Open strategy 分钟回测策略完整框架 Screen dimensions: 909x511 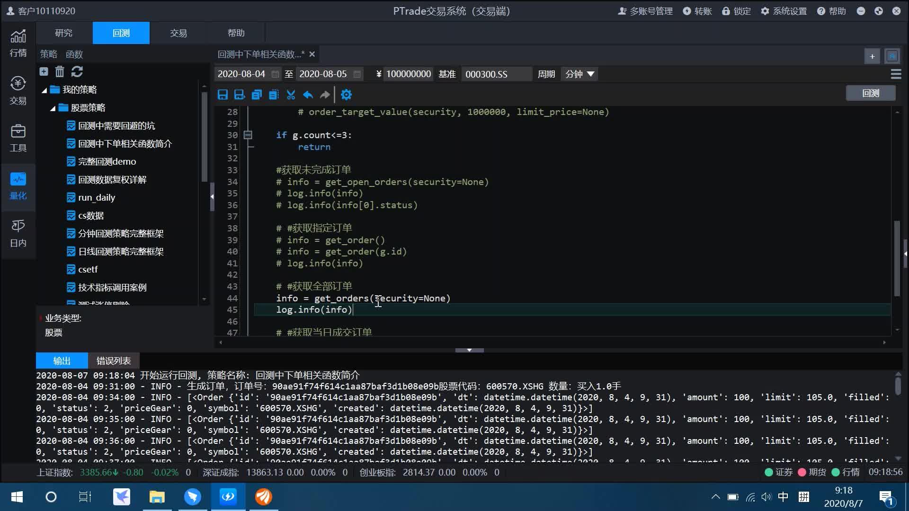(121, 234)
